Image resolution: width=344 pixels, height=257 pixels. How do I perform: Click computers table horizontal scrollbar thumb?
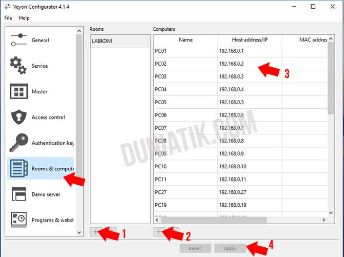click(214, 220)
